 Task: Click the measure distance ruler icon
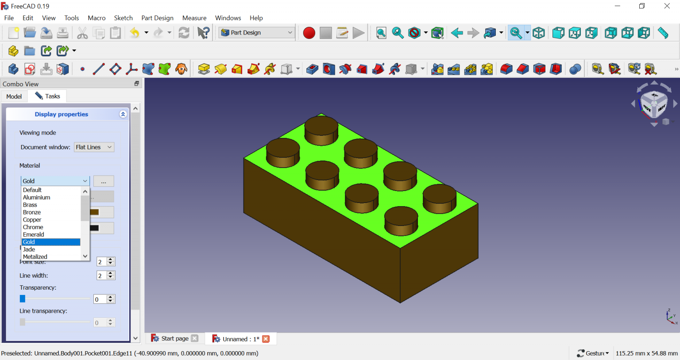click(663, 33)
